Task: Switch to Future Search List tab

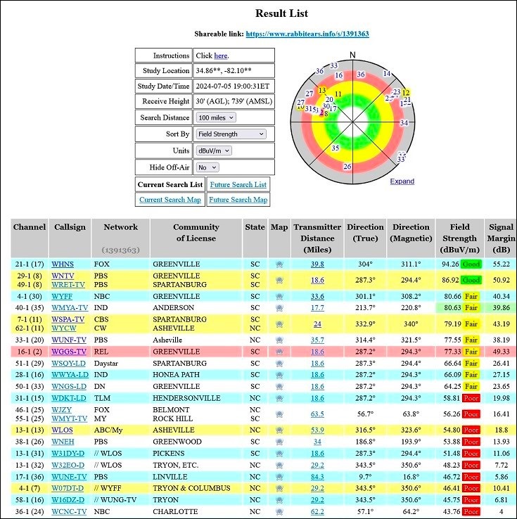Action: click(238, 184)
